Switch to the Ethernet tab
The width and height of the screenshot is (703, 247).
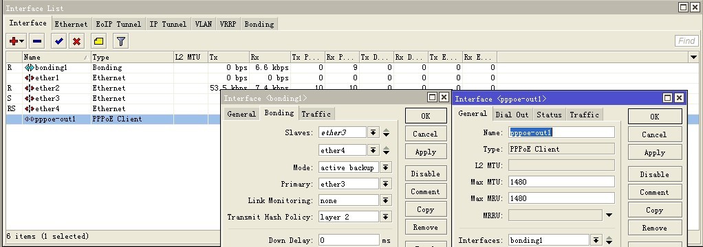(x=71, y=24)
